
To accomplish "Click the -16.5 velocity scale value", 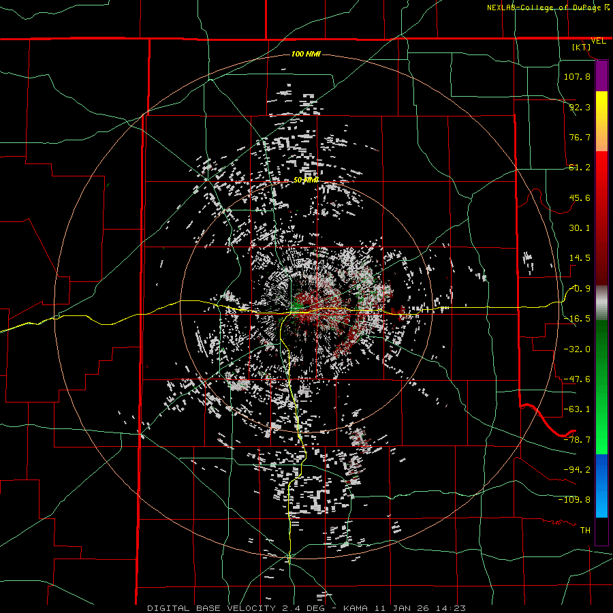I will 577,319.
